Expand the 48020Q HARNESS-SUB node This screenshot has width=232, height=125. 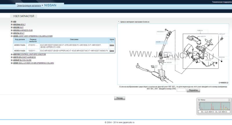pos(12,30)
